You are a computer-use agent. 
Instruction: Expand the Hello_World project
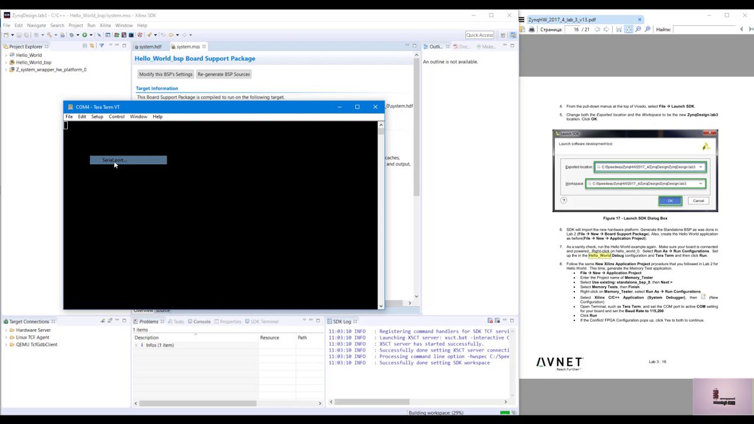[6, 55]
